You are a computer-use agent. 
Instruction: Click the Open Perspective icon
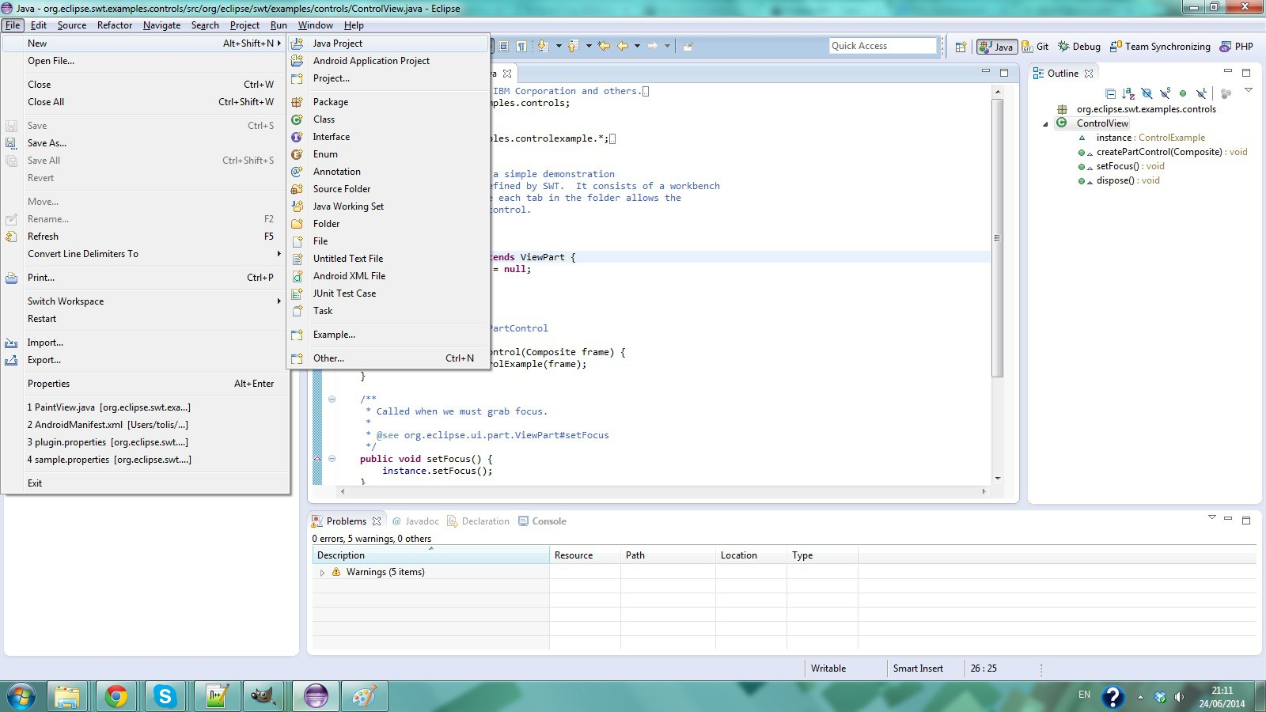pos(961,47)
